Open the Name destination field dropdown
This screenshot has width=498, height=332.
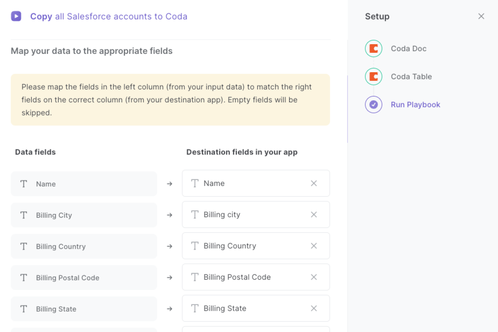(256, 183)
